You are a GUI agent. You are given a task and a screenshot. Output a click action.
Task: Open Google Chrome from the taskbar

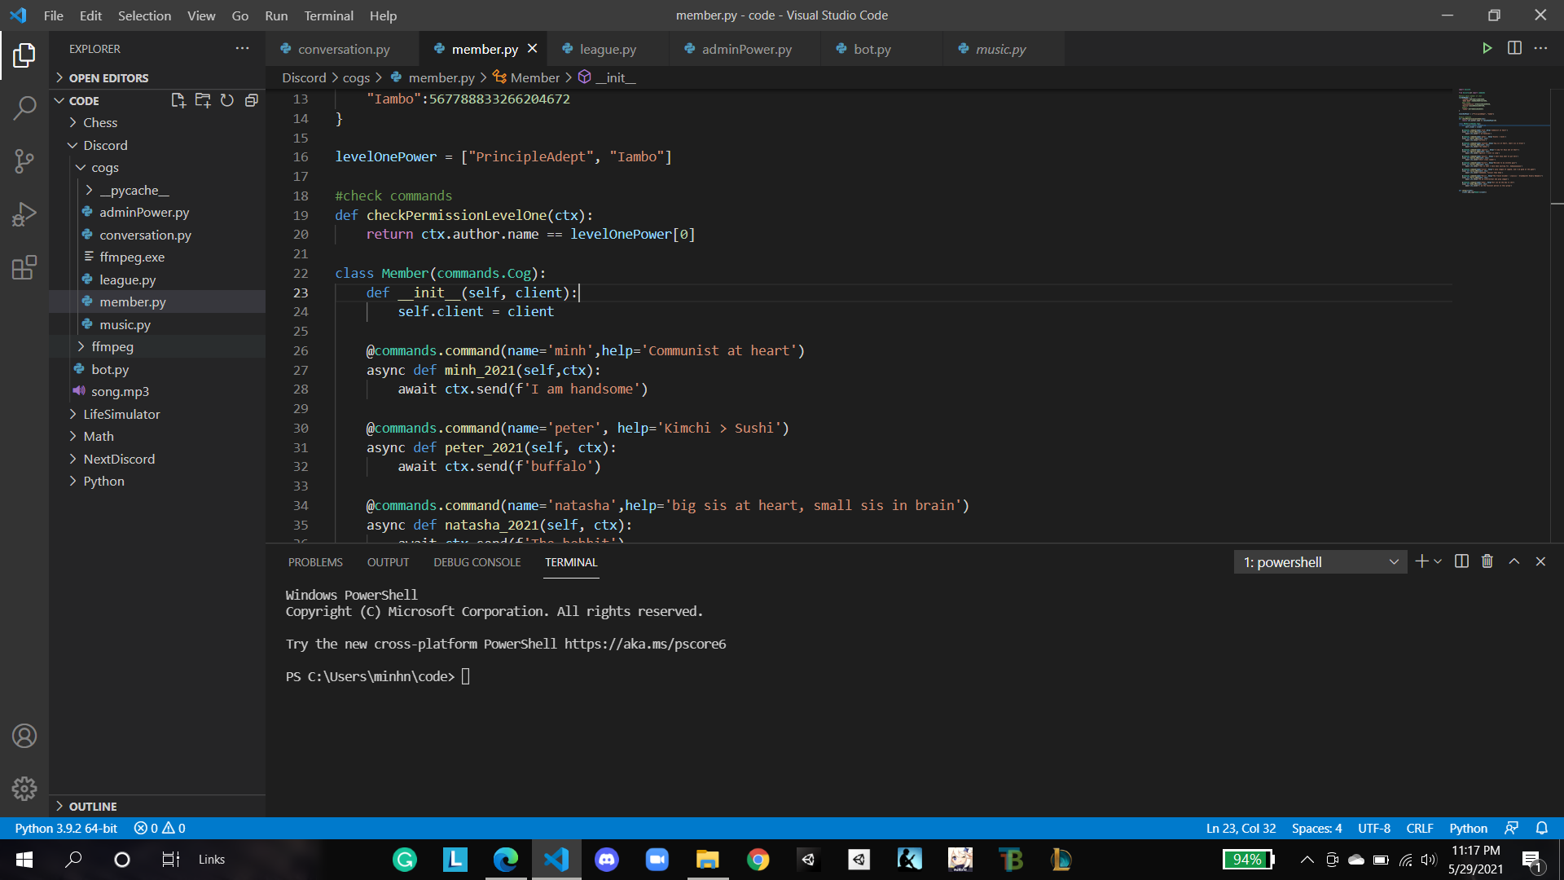[758, 859]
